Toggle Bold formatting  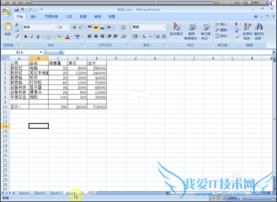[x=25, y=37]
